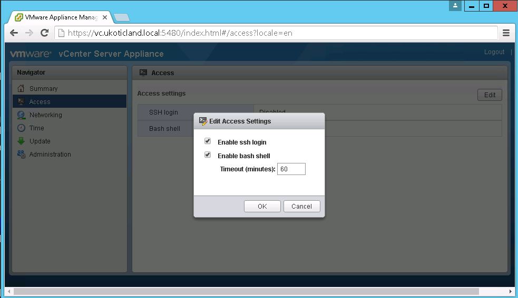Click the Summary house icon

coord(21,88)
